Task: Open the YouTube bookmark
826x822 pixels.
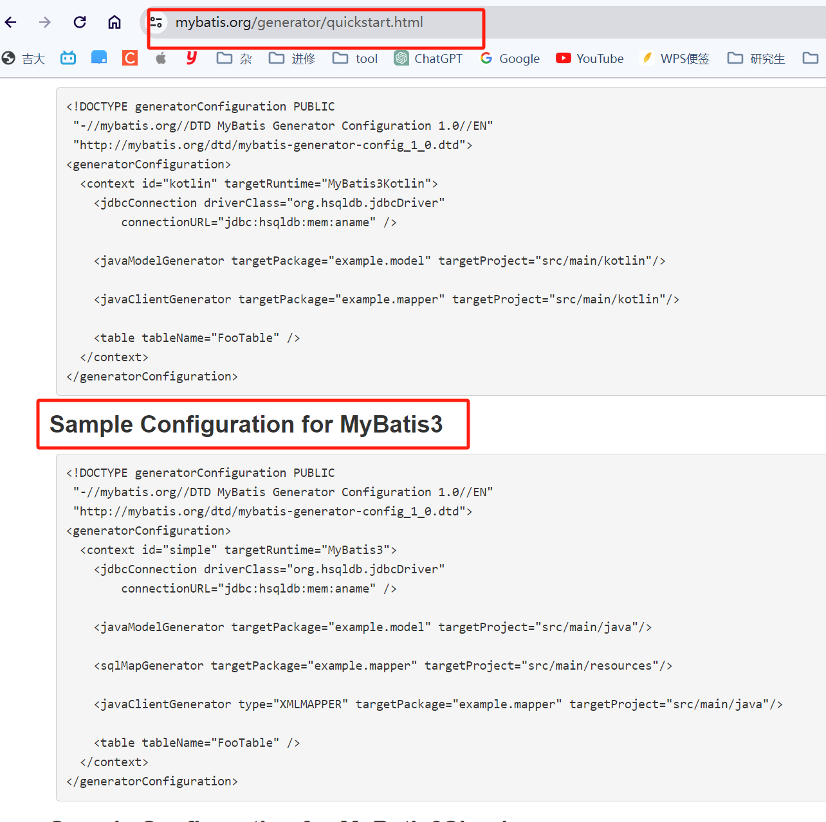Action: point(590,58)
